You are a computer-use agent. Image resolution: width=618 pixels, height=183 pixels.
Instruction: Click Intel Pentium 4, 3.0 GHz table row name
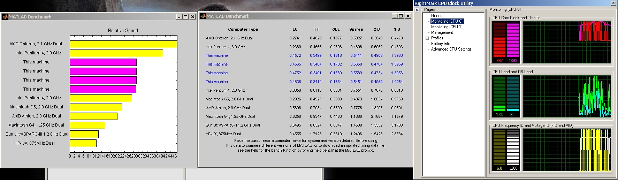click(x=225, y=47)
